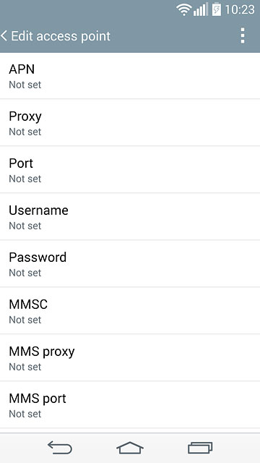Tap the Wi-Fi status icon

[184, 9]
